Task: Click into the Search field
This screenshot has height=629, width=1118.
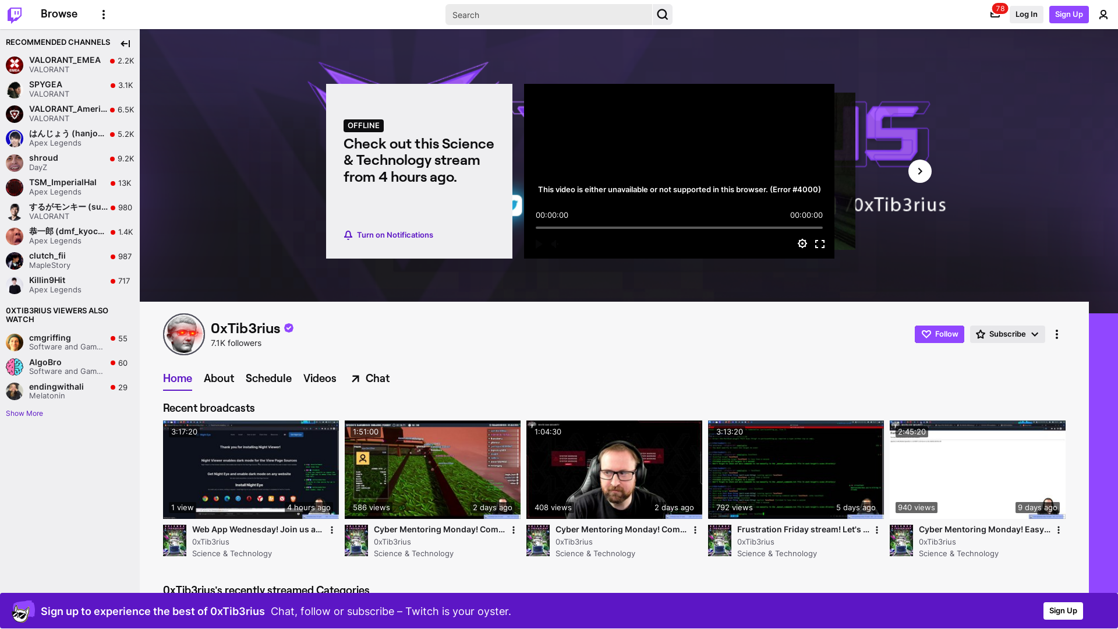Action: [549, 15]
